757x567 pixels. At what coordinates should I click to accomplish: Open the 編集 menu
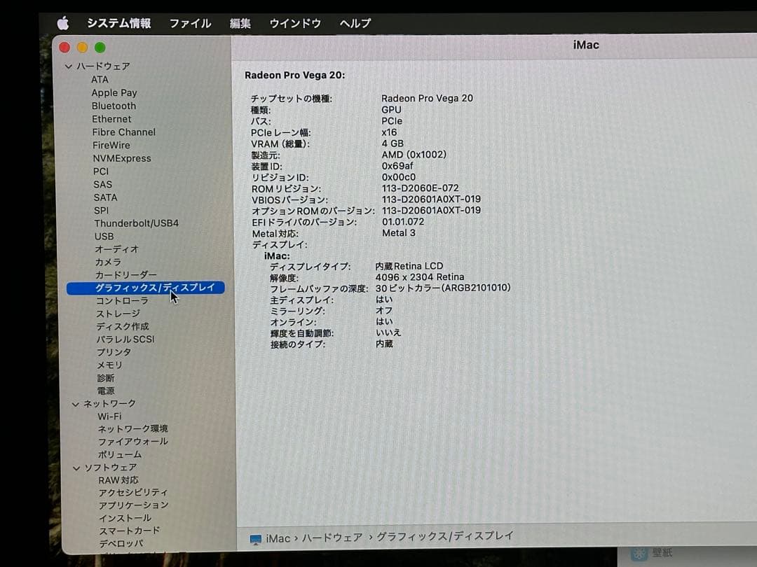click(240, 22)
